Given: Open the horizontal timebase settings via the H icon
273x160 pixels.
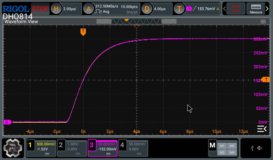Looking at the screenshot, I should 56,9.
